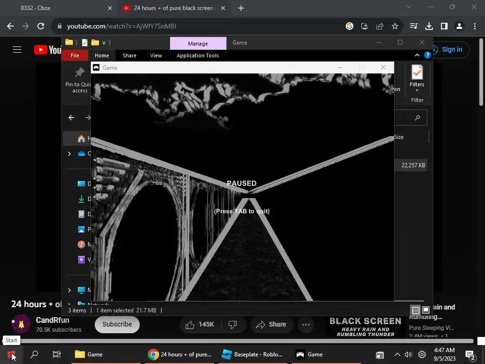Image resolution: width=485 pixels, height=364 pixels.
Task: Go to YouTube home logo
Action: tap(48, 50)
